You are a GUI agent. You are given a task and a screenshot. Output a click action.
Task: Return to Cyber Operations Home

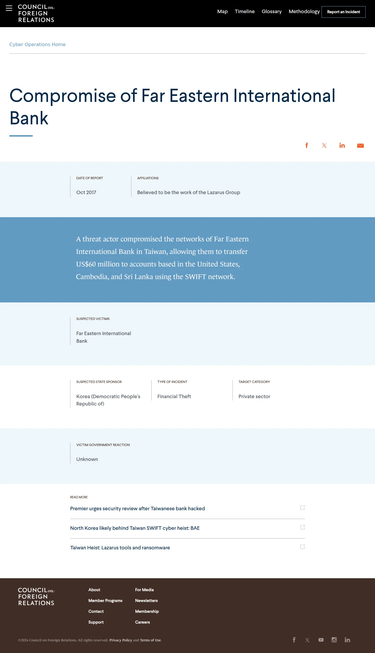click(37, 44)
